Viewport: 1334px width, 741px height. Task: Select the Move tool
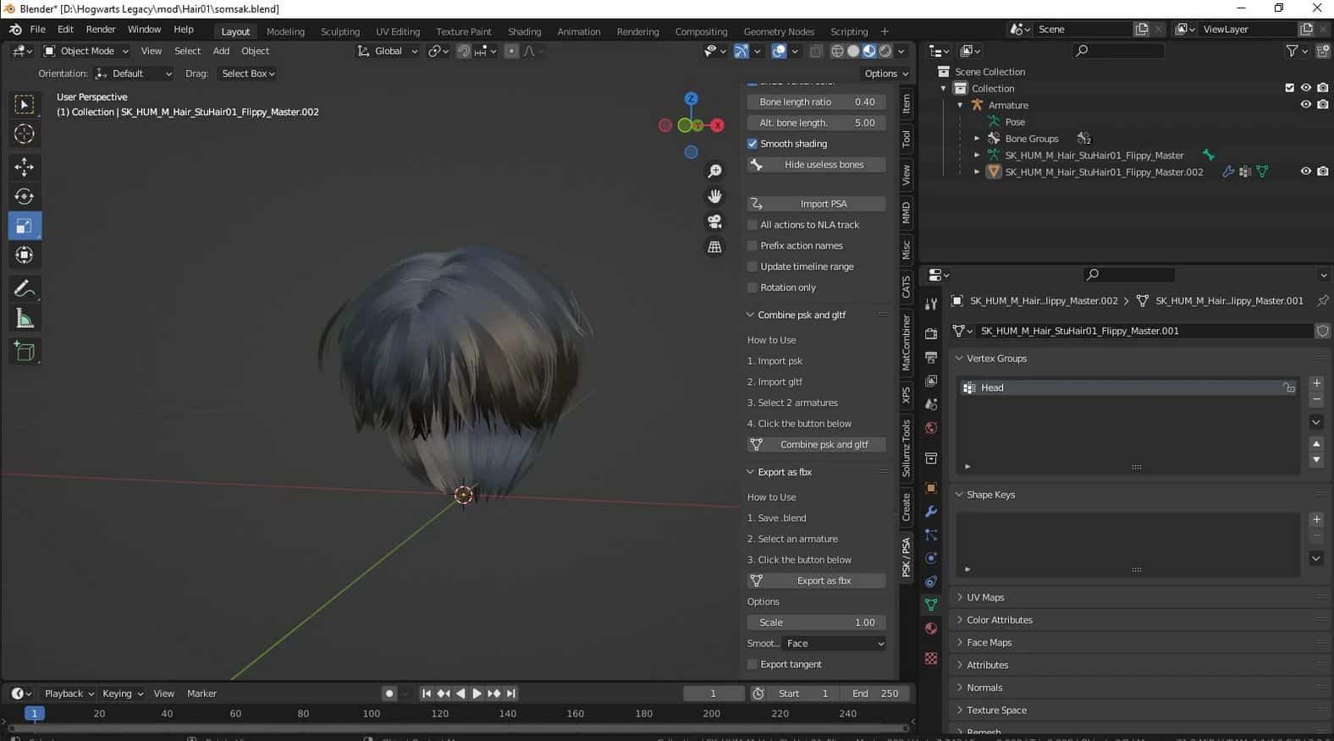click(25, 166)
